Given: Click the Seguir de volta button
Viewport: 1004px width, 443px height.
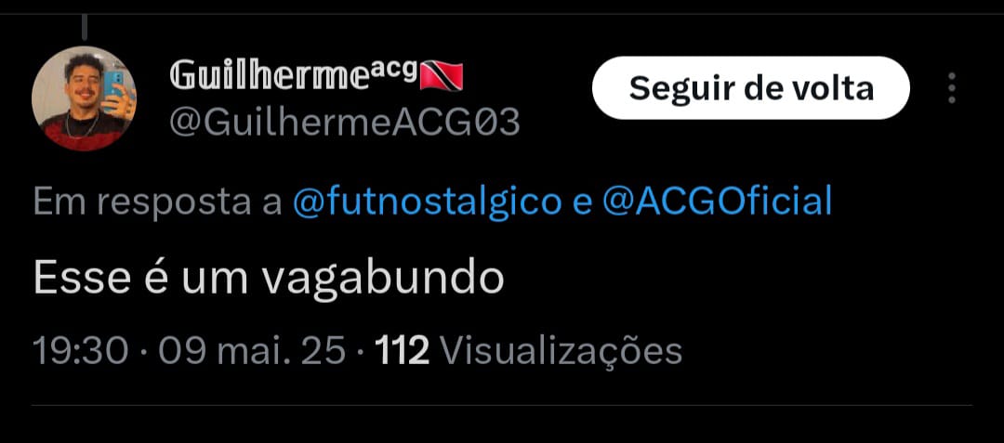Looking at the screenshot, I should [751, 88].
